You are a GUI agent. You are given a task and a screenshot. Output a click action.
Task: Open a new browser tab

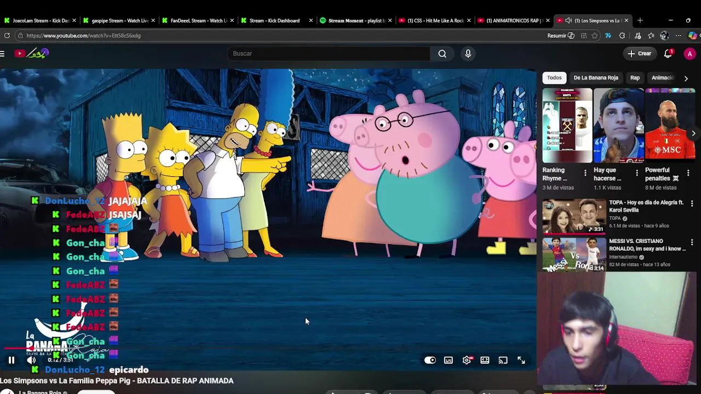[640, 20]
